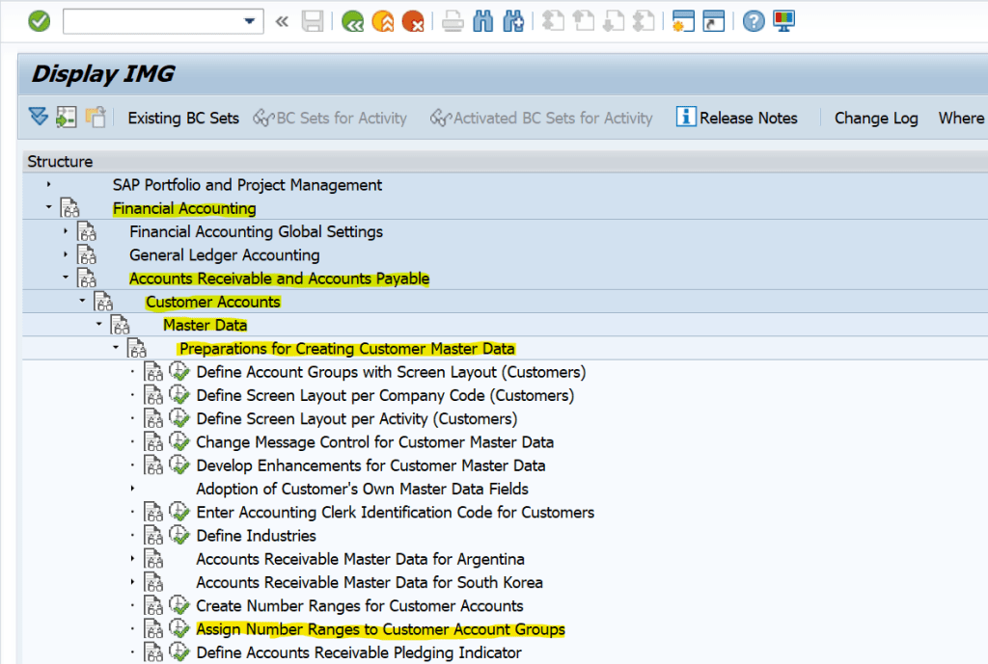
Task: Collapse the Customer Accounts node
Action: click(82, 301)
